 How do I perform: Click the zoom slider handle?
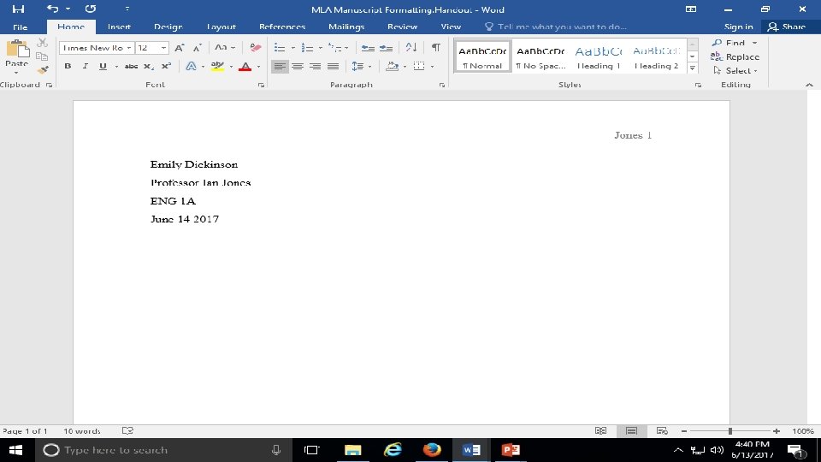pyautogui.click(x=729, y=430)
